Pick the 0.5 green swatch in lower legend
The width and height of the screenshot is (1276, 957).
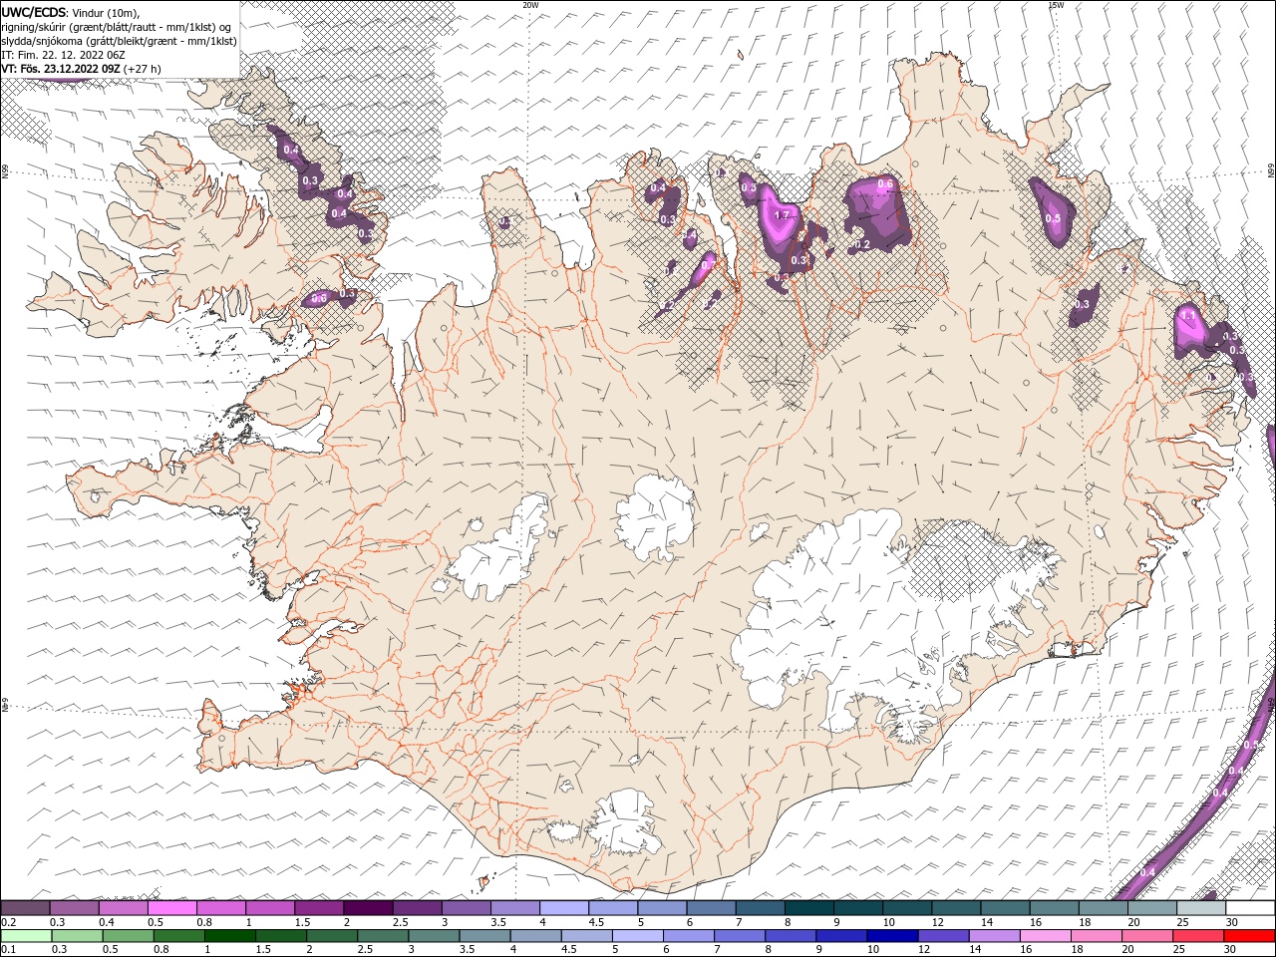tap(129, 936)
